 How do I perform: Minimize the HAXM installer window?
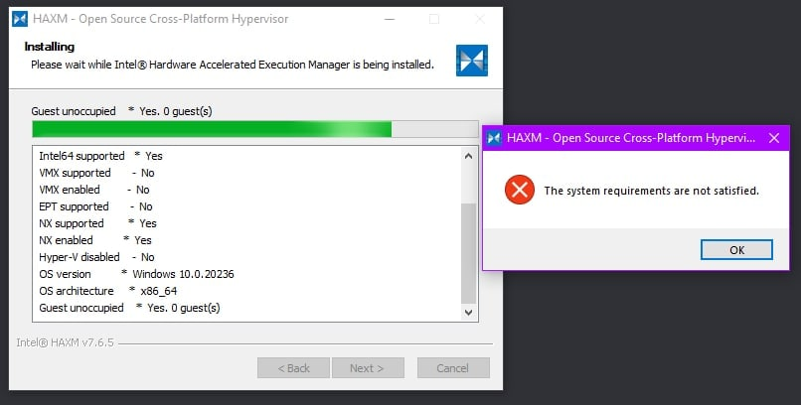pos(390,20)
